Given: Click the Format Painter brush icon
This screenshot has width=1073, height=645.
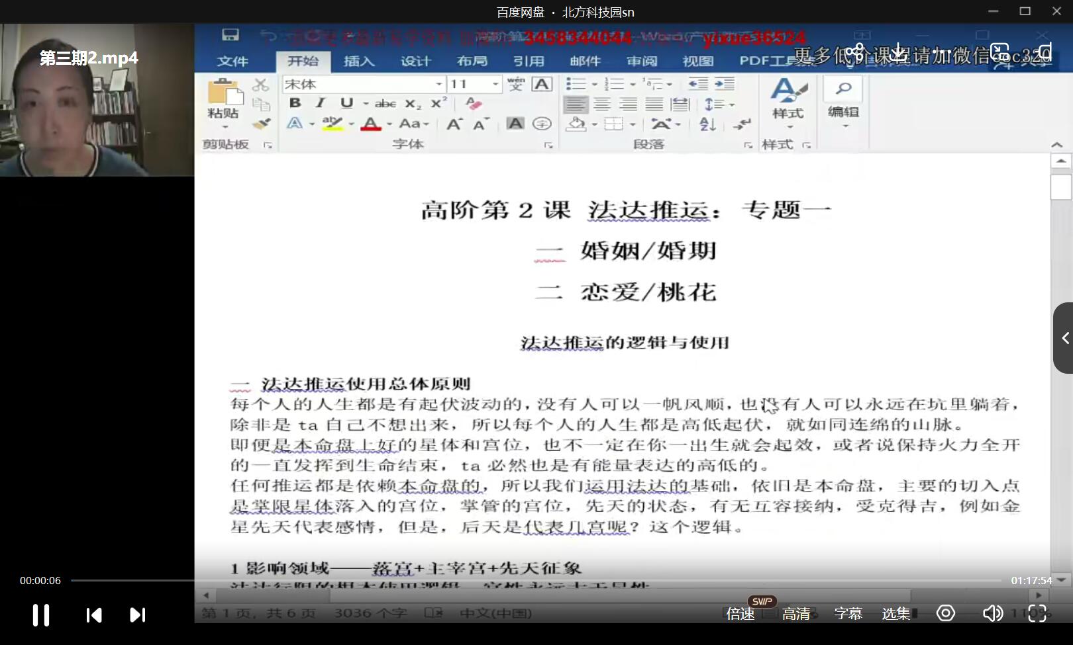Looking at the screenshot, I should pos(261,124).
